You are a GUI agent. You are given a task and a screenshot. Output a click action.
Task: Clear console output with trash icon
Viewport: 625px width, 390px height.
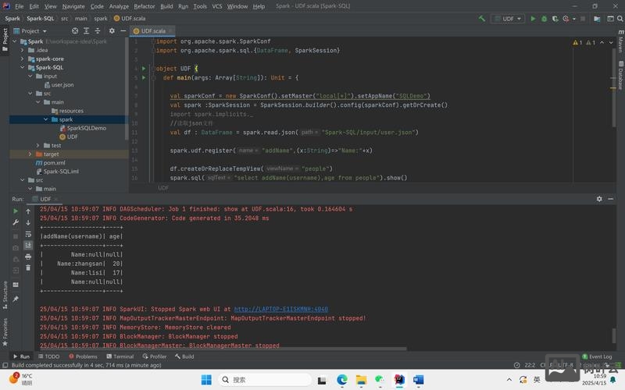[x=28, y=268]
